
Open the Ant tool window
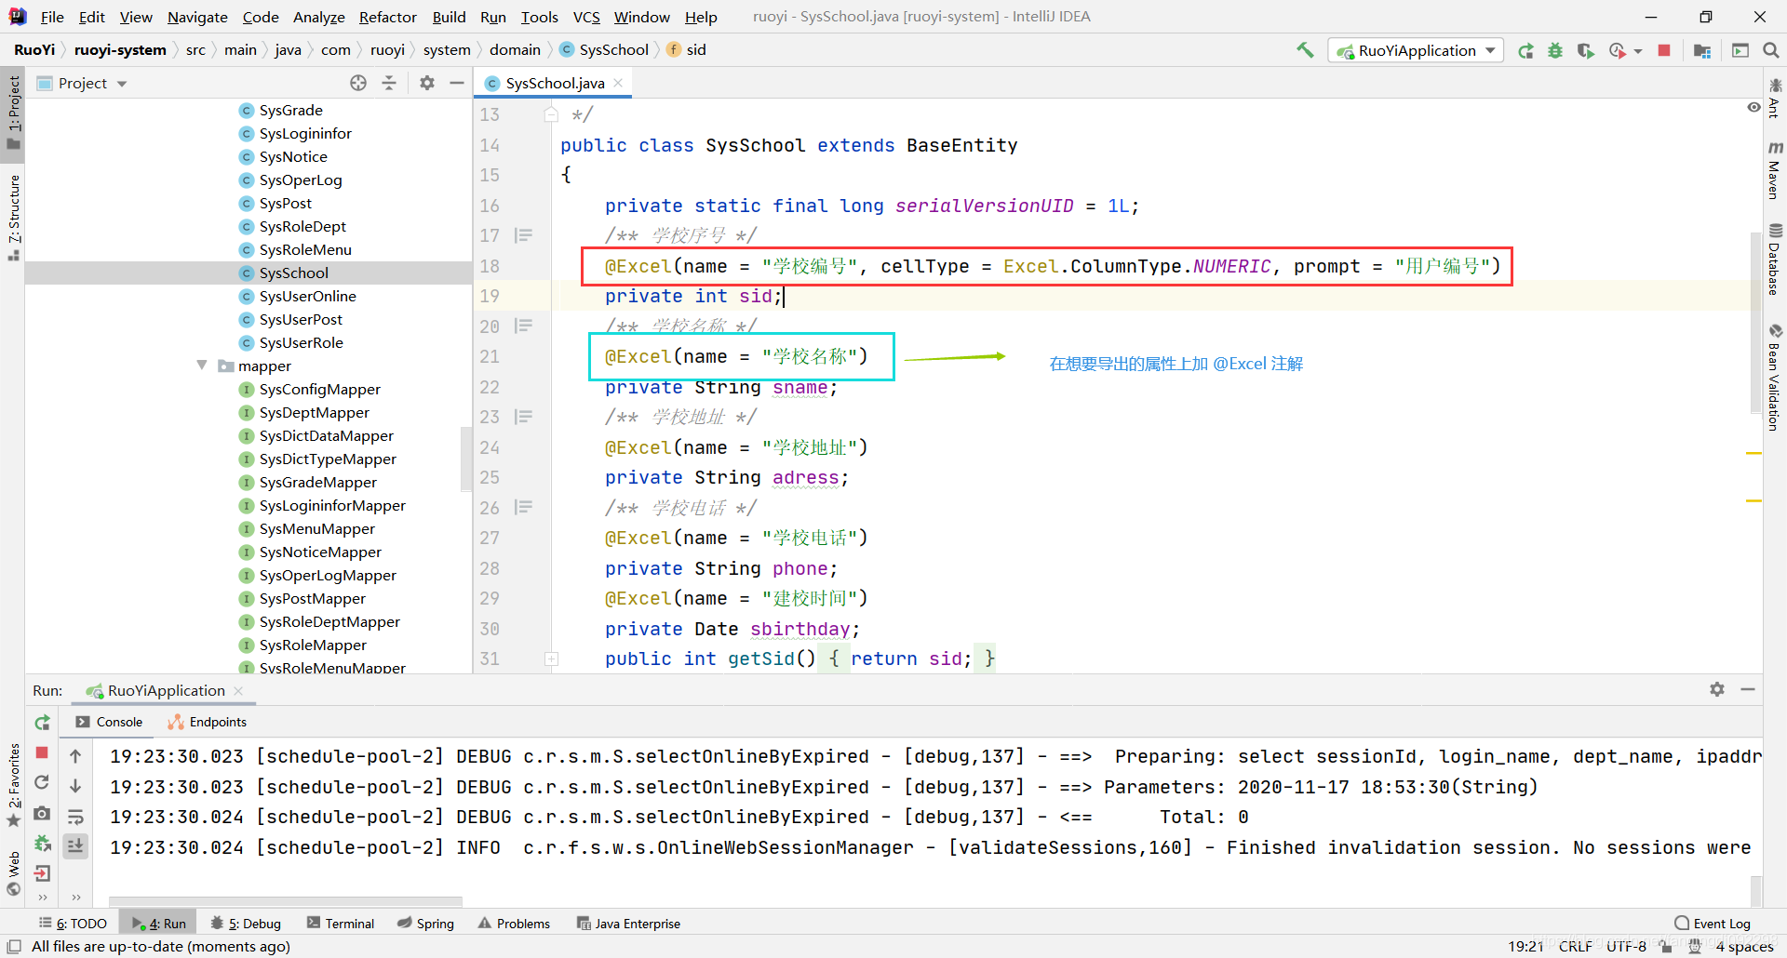coord(1775,99)
